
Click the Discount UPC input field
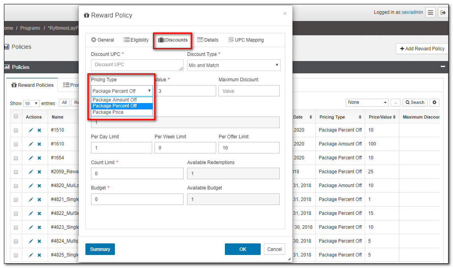[x=137, y=65]
